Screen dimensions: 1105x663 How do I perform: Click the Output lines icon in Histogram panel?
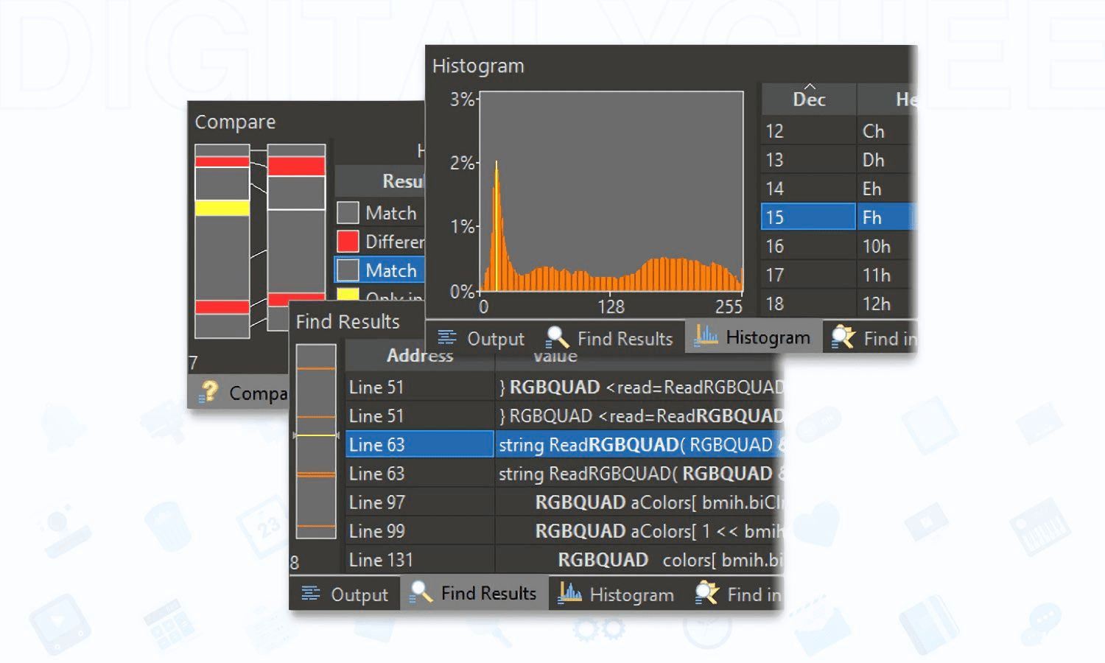pyautogui.click(x=447, y=338)
